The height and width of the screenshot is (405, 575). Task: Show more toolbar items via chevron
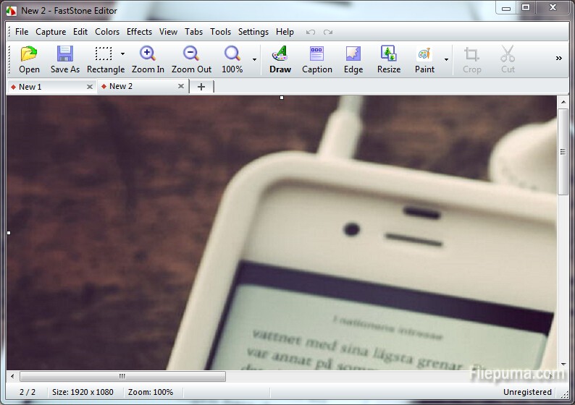click(558, 59)
